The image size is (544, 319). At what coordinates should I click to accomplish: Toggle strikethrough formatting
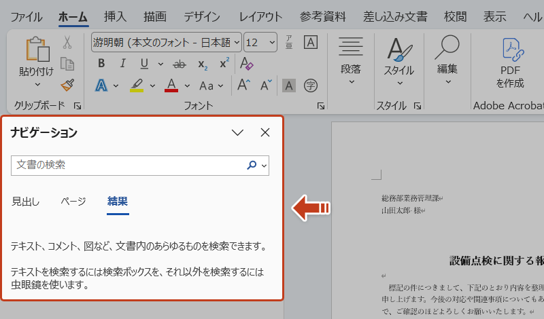point(180,64)
